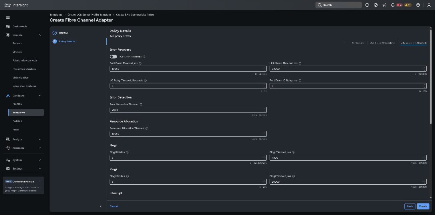The width and height of the screenshot is (435, 215).
Task: Select the UCS Server (FI-Attached) tab
Action: [414, 43]
